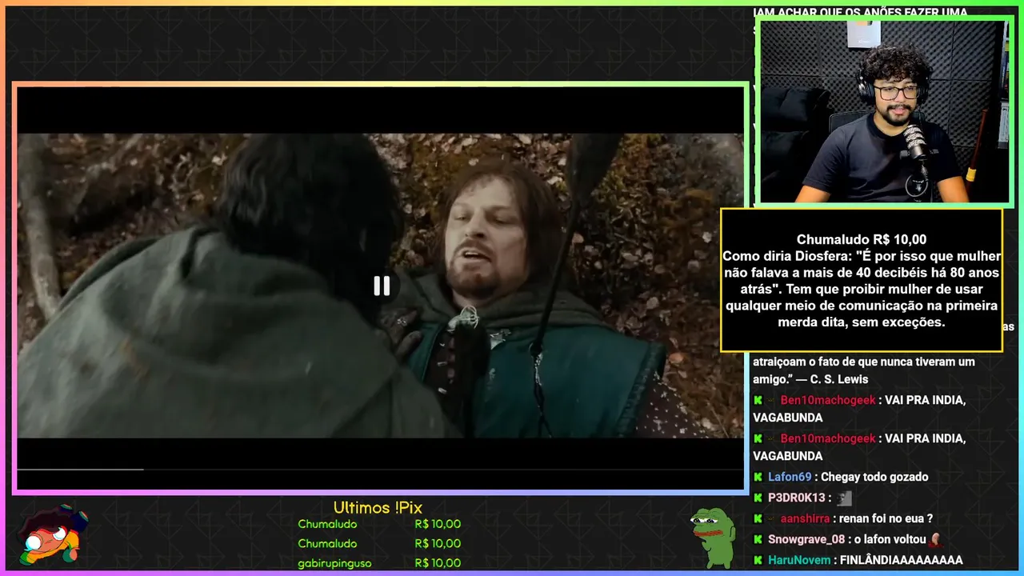
Task: Open P3DR0K13's chat username
Action: click(x=796, y=498)
